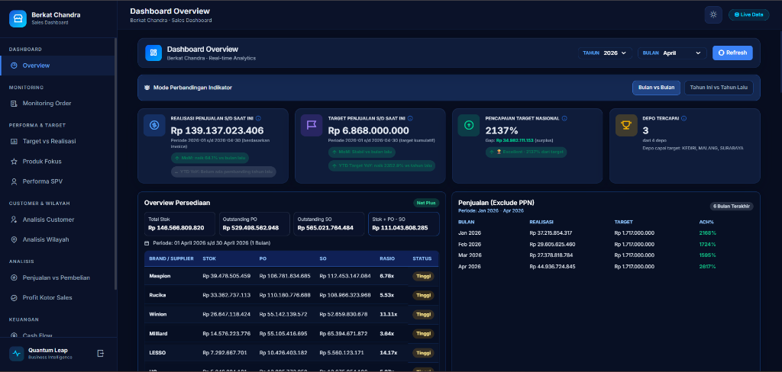The image size is (782, 372).
Task: Click the YTD Target YoY badge
Action: tap(382, 166)
